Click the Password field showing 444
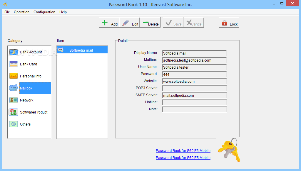Viewport: 301px width, 171px height. coord(194,74)
